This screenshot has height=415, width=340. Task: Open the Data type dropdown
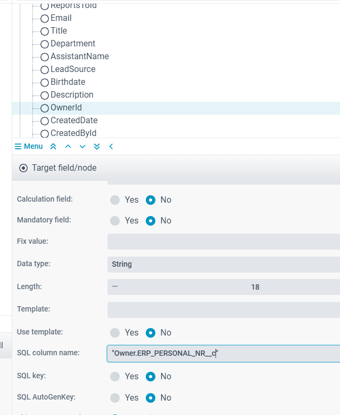point(223,265)
